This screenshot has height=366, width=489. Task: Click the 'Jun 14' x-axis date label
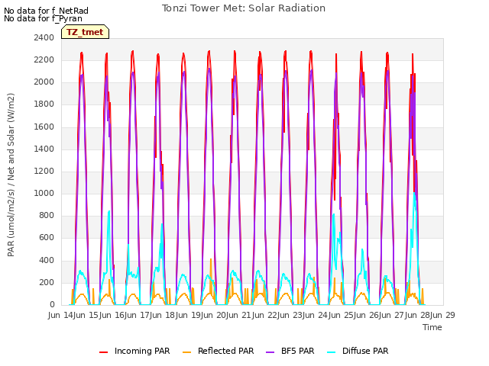tap(60, 315)
